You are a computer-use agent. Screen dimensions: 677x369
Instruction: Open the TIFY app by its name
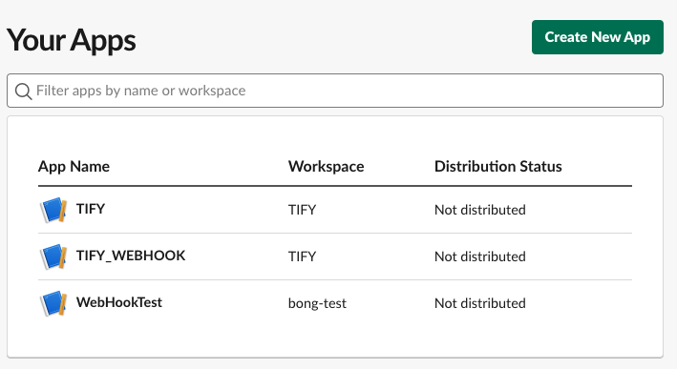[x=91, y=209]
